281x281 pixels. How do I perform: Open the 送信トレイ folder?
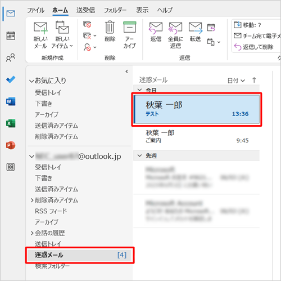(x=48, y=244)
